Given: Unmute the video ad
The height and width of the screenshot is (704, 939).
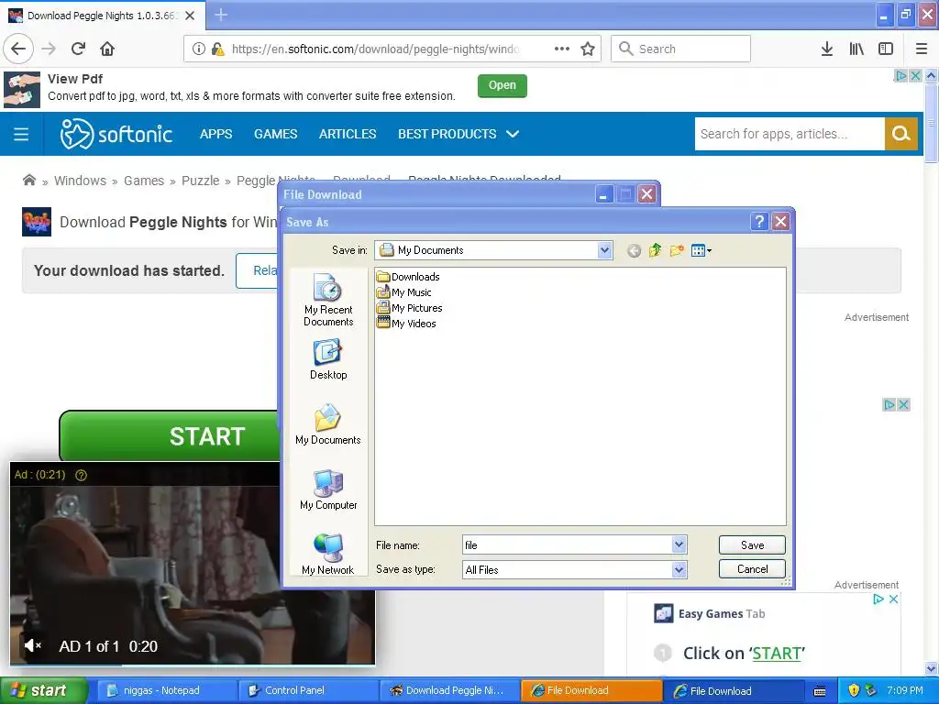Looking at the screenshot, I should tap(32, 645).
